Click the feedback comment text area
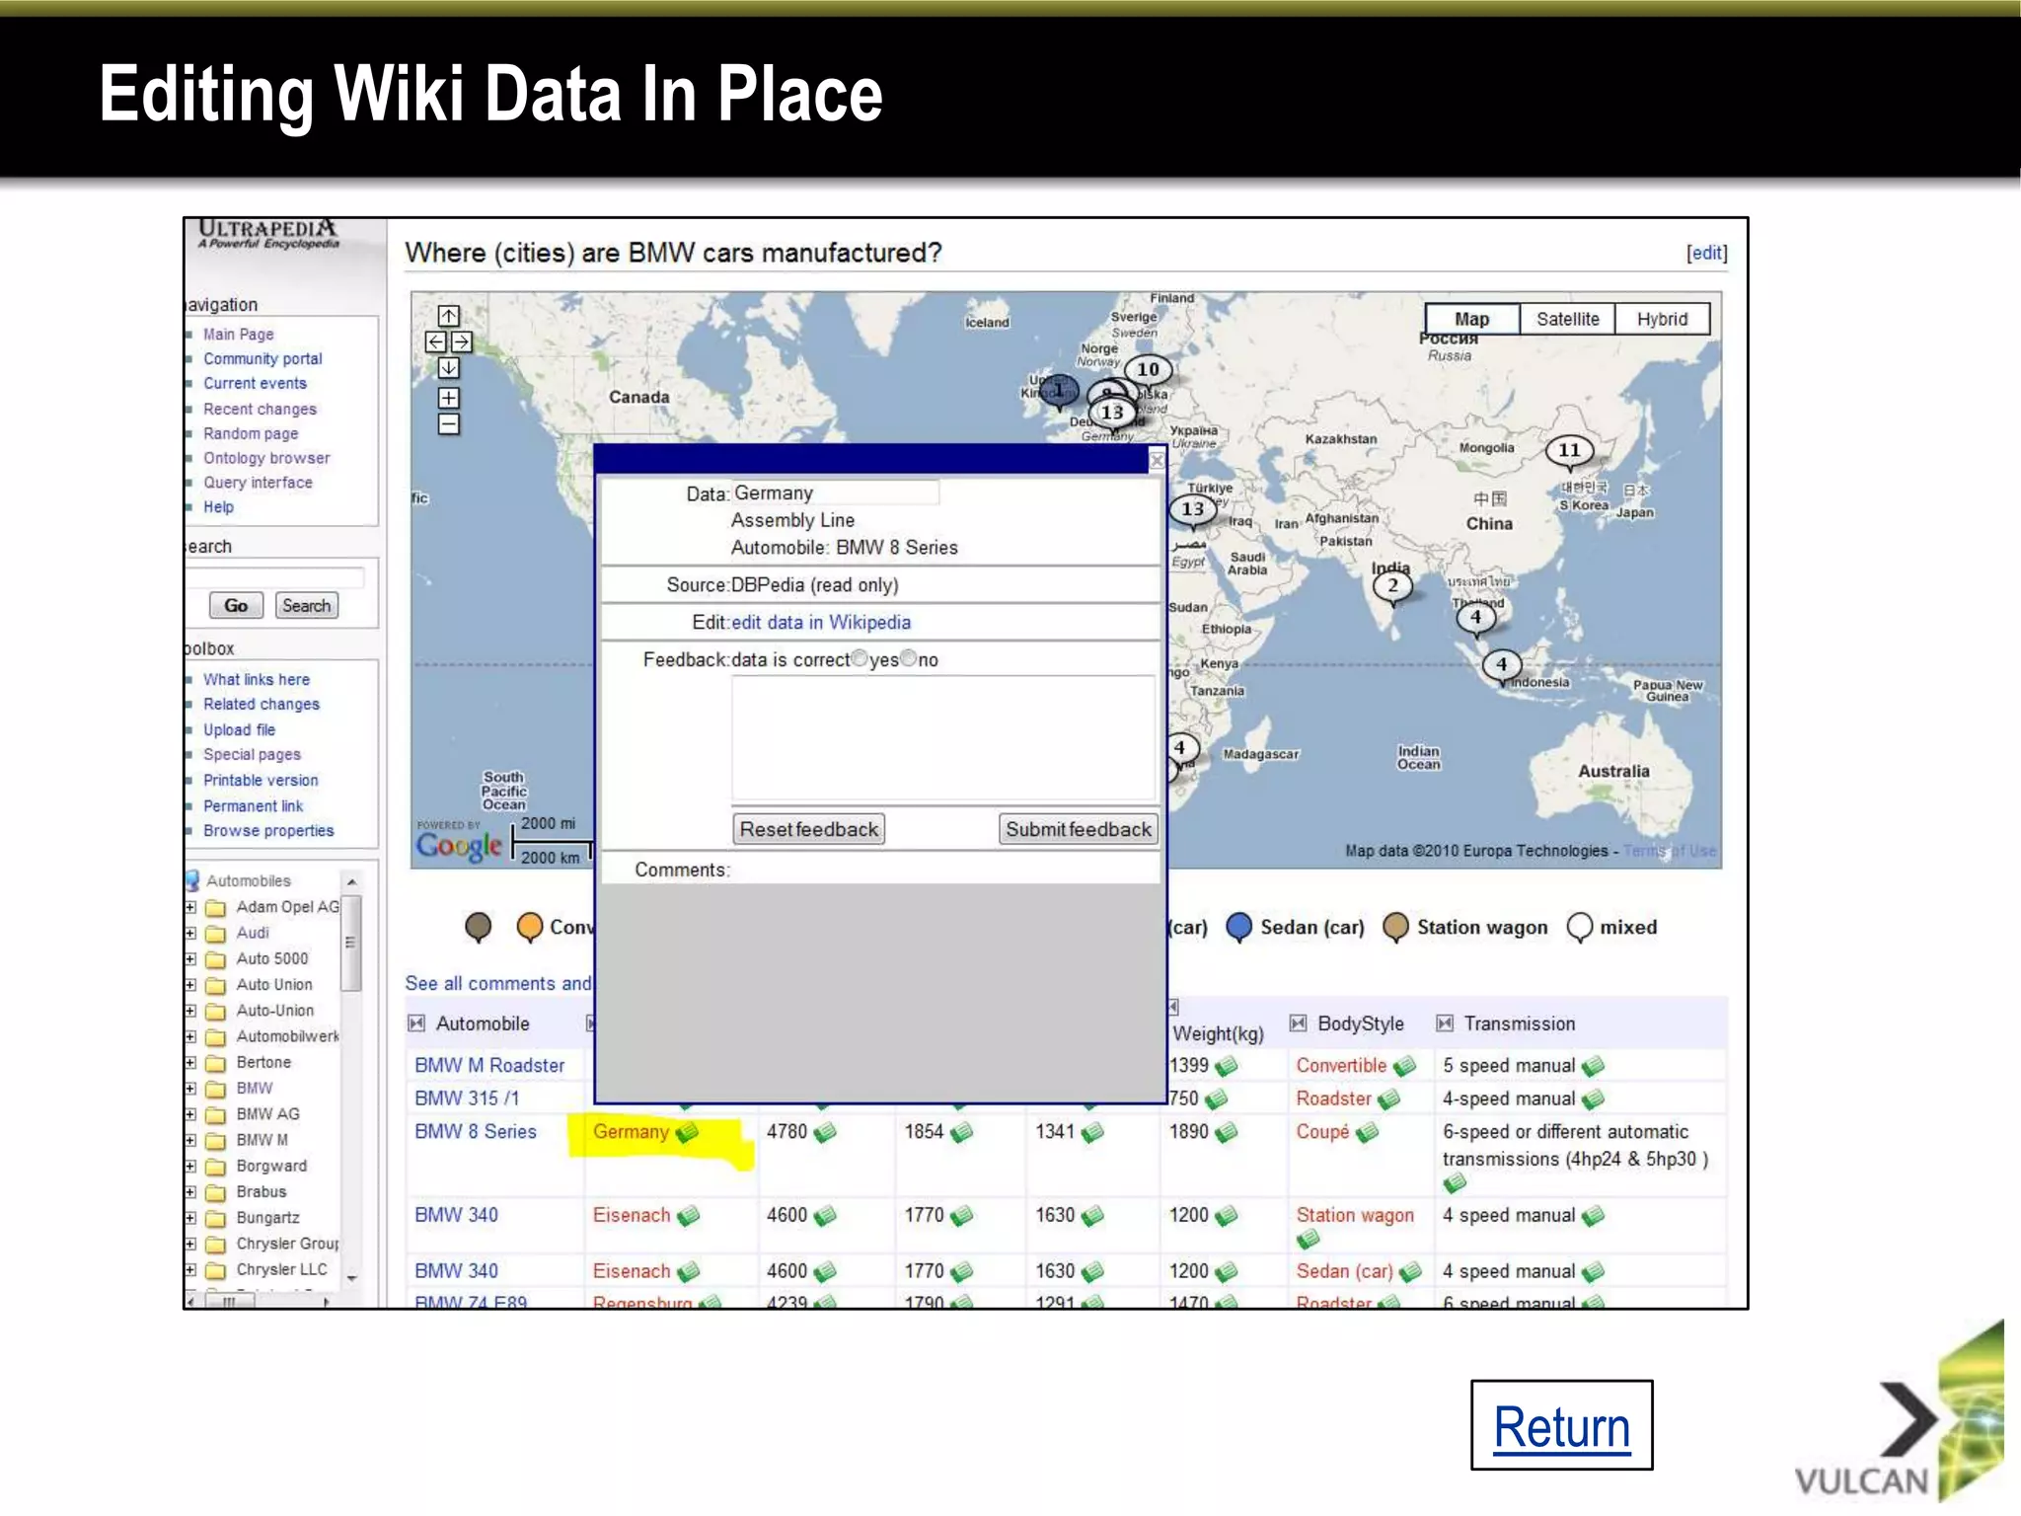This screenshot has height=1516, width=2021. (942, 737)
